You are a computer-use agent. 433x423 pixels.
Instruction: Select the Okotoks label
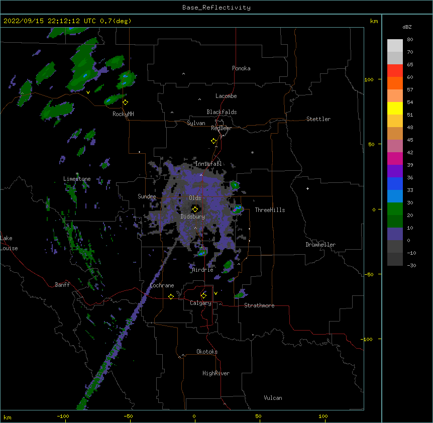[207, 352]
